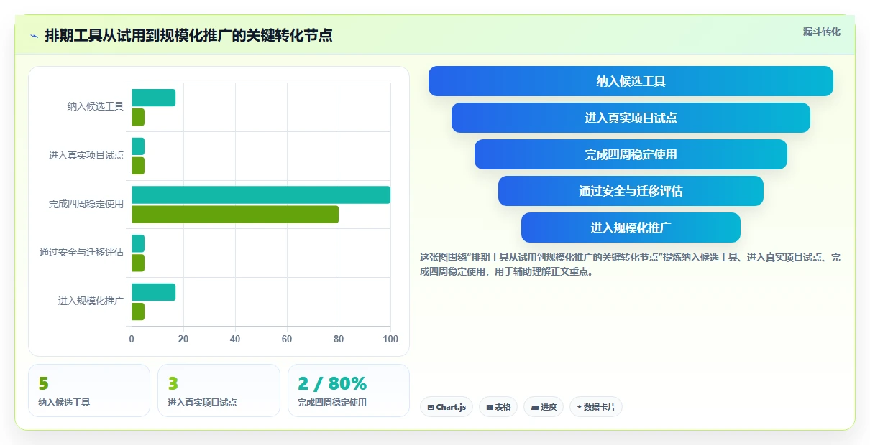Click the lightning icon beside the title

point(34,35)
